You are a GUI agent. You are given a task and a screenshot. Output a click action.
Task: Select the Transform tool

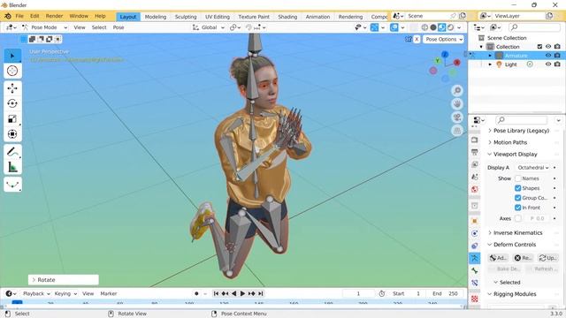[x=12, y=133]
